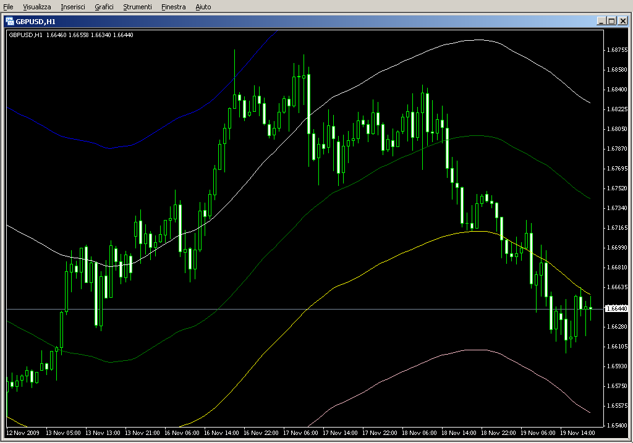Click price scale value 1.67165
The image size is (633, 443).
click(618, 228)
